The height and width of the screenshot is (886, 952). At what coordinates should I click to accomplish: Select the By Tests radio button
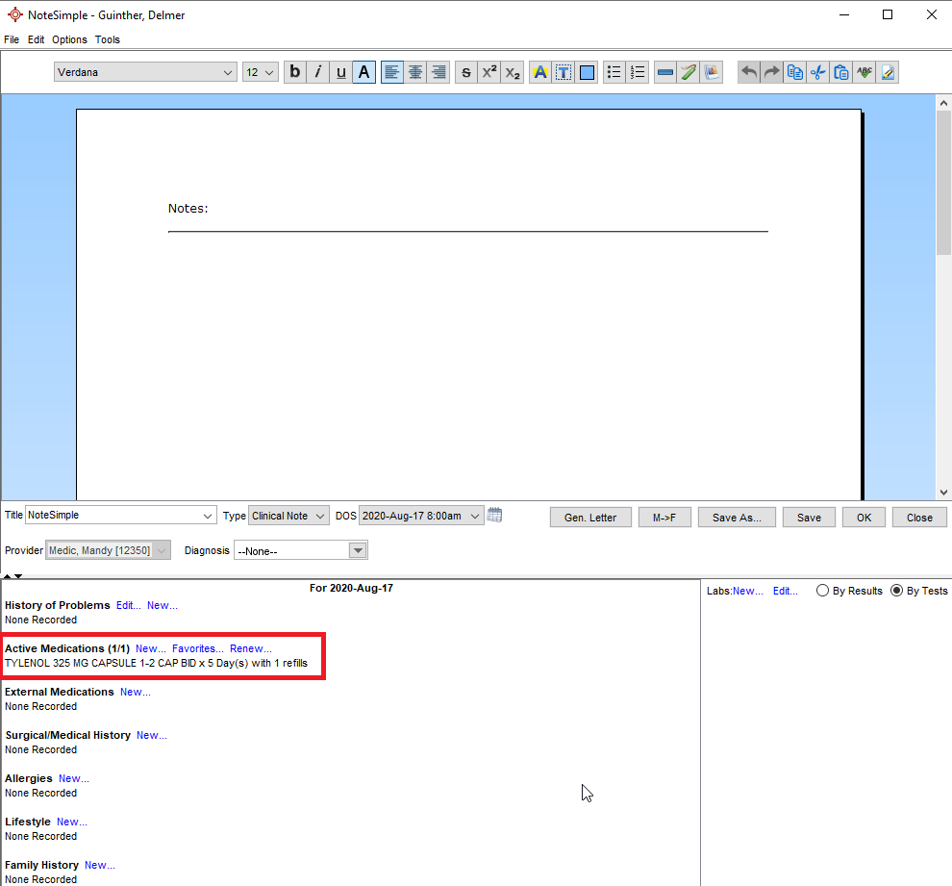click(x=897, y=591)
